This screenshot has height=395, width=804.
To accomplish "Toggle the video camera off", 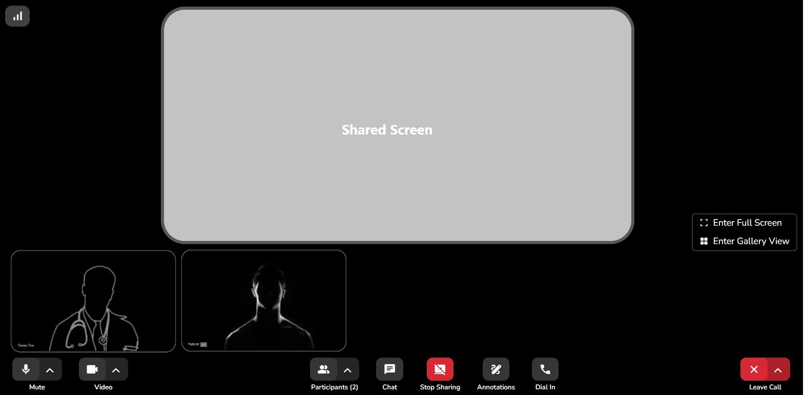I will pos(92,369).
